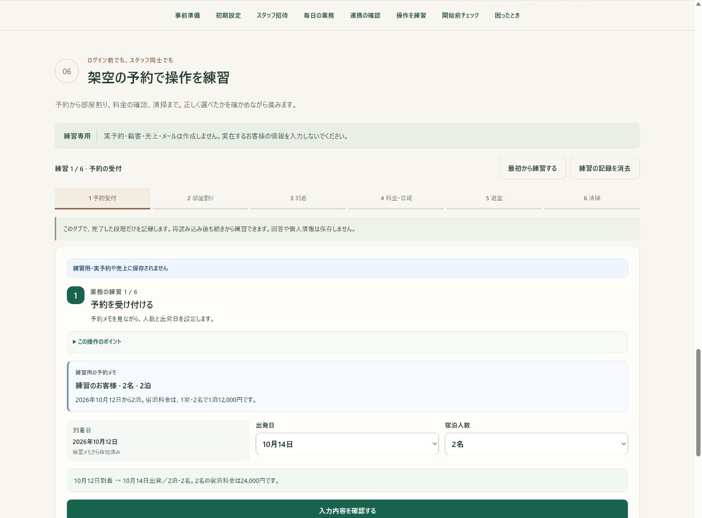Open the 宿泊人数 dropdown showing 2名
702x518 pixels.
(536, 444)
